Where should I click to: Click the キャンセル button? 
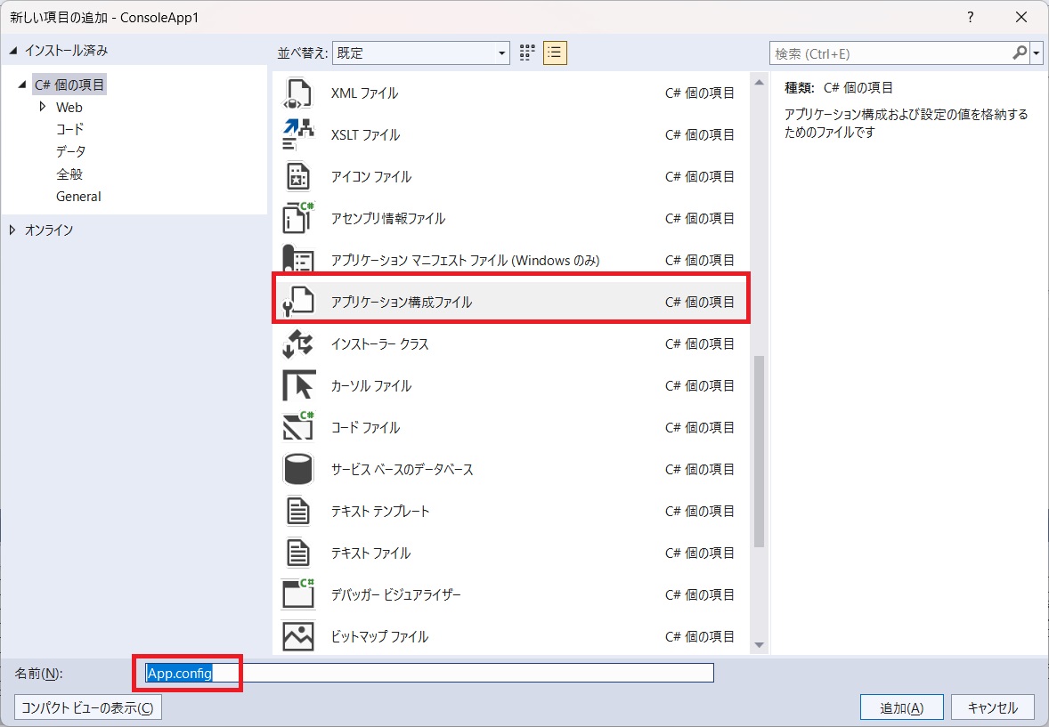(x=992, y=708)
